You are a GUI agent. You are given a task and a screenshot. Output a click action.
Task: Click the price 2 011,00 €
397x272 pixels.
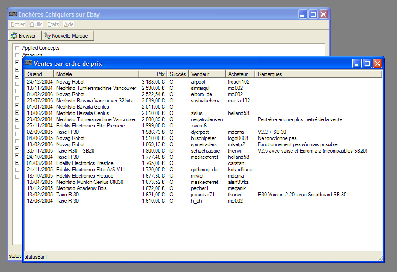click(153, 107)
